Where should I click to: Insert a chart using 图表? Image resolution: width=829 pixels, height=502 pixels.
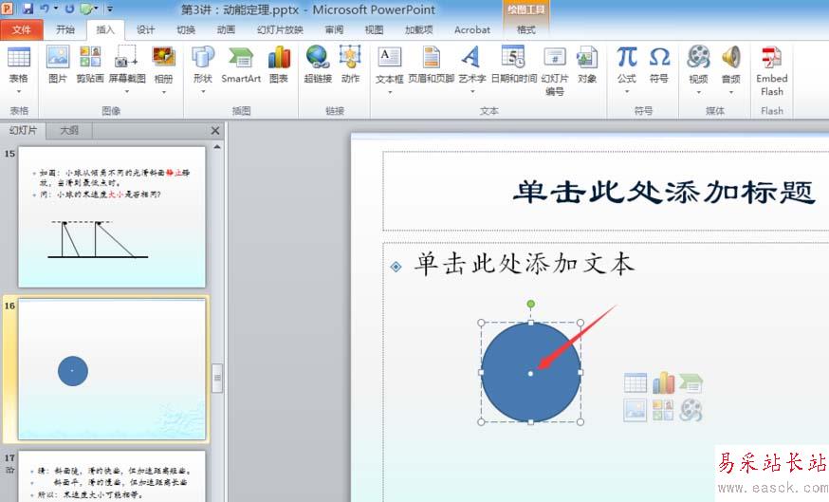[279, 57]
